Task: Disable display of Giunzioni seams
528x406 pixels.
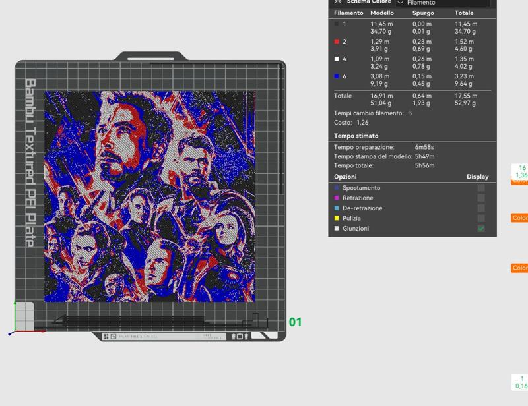Action: point(481,229)
